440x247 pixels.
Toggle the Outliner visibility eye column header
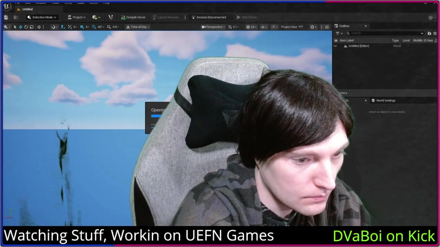pyautogui.click(x=336, y=40)
